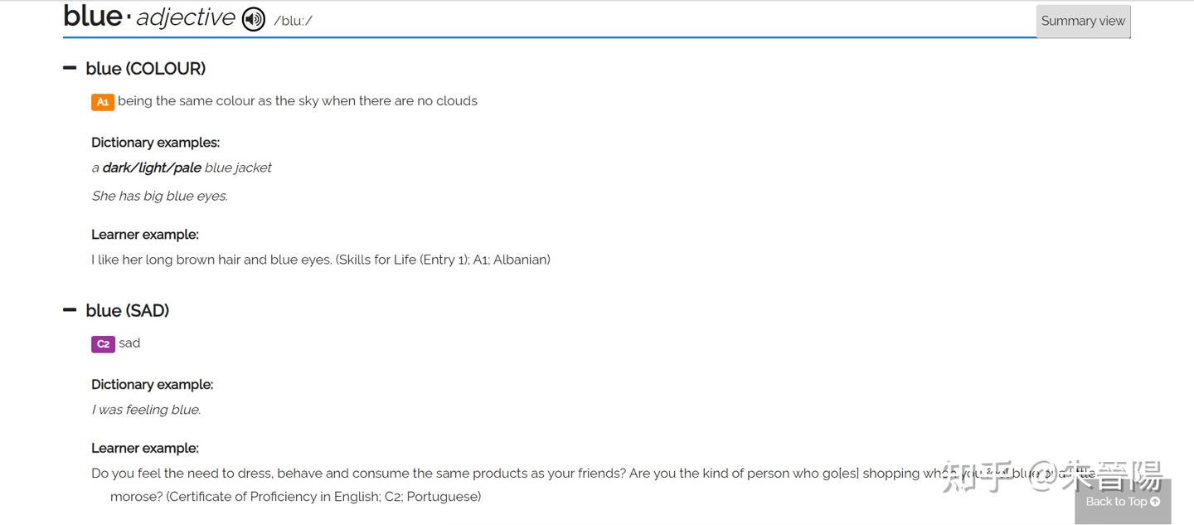Viewport: 1194px width, 525px height.
Task: Click the purple C2 level badge
Action: click(103, 343)
